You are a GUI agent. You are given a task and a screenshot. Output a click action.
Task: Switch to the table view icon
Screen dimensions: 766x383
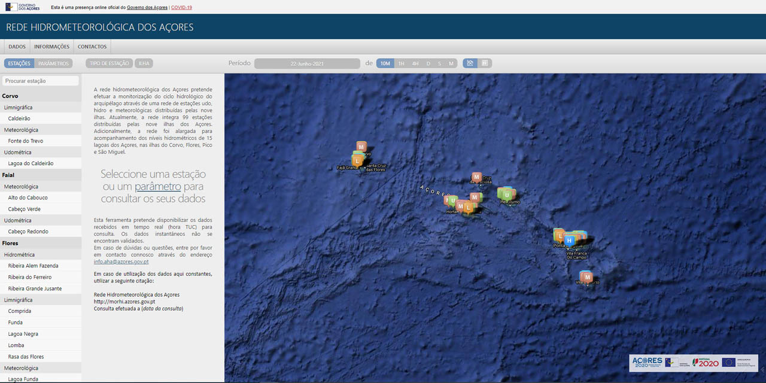coord(485,63)
